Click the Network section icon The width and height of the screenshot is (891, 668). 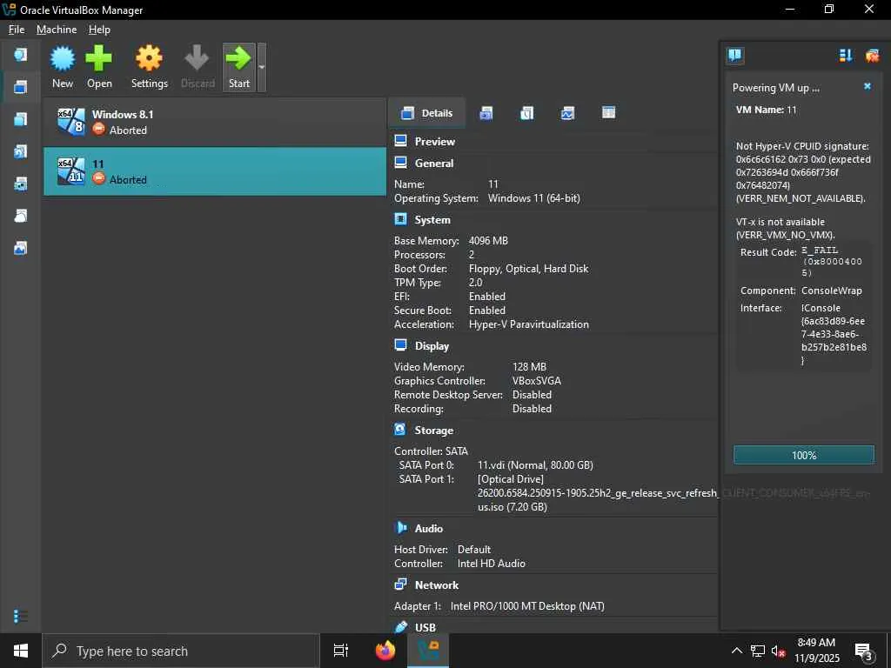coord(400,584)
